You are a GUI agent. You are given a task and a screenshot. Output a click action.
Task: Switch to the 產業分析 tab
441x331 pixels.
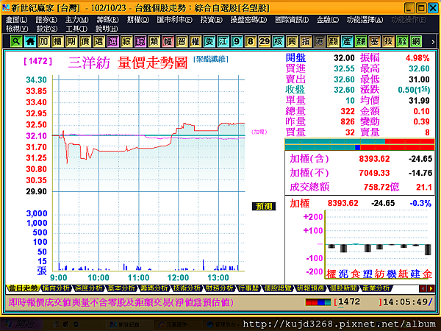pyautogui.click(x=376, y=288)
